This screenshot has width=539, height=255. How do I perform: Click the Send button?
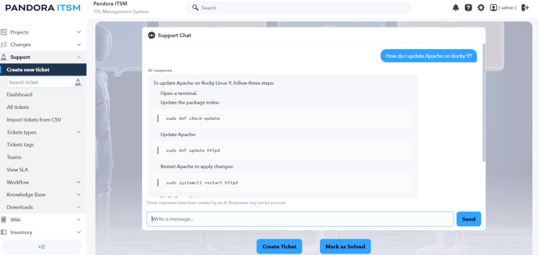(x=468, y=219)
